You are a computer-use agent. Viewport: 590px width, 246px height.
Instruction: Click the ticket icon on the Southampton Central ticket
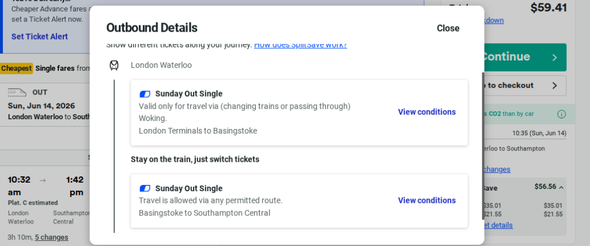coord(145,188)
